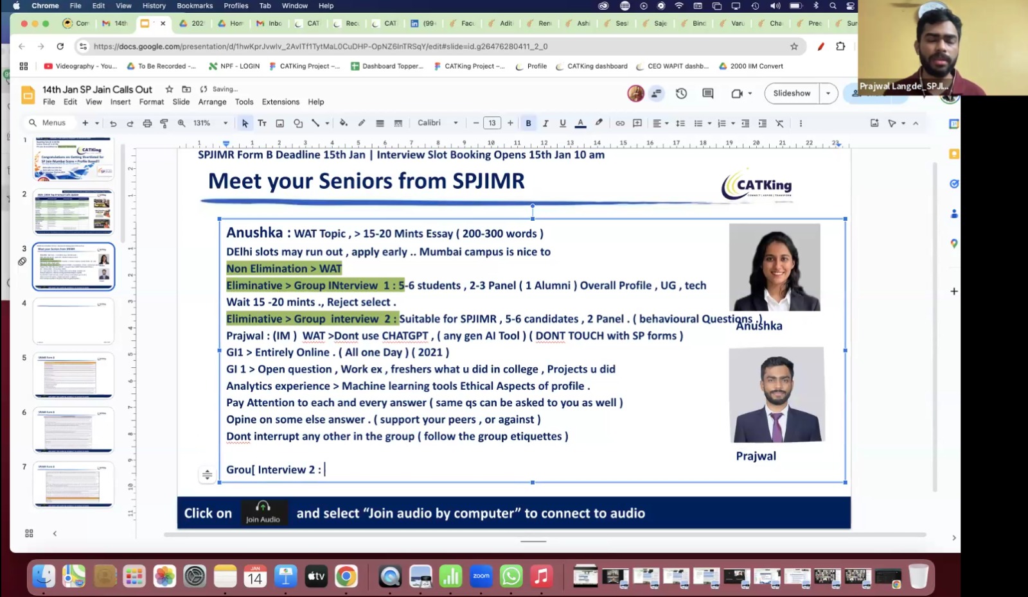This screenshot has height=597, width=1028.
Task: Click the Paint format icon
Action: [164, 123]
